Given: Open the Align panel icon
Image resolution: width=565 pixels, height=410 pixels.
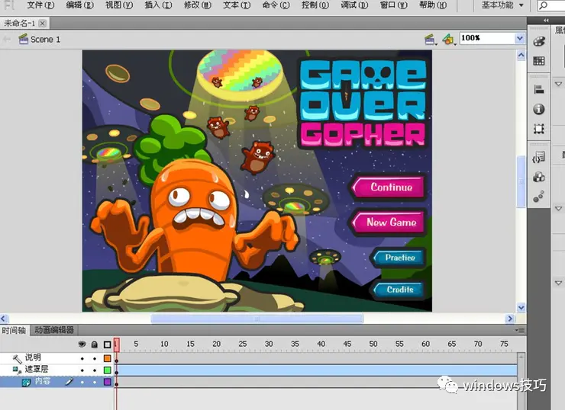Looking at the screenshot, I should [539, 90].
